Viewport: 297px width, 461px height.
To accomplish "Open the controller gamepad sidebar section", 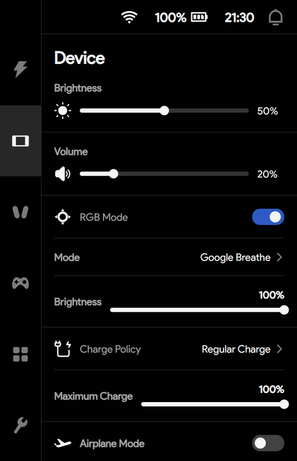I will [20, 283].
